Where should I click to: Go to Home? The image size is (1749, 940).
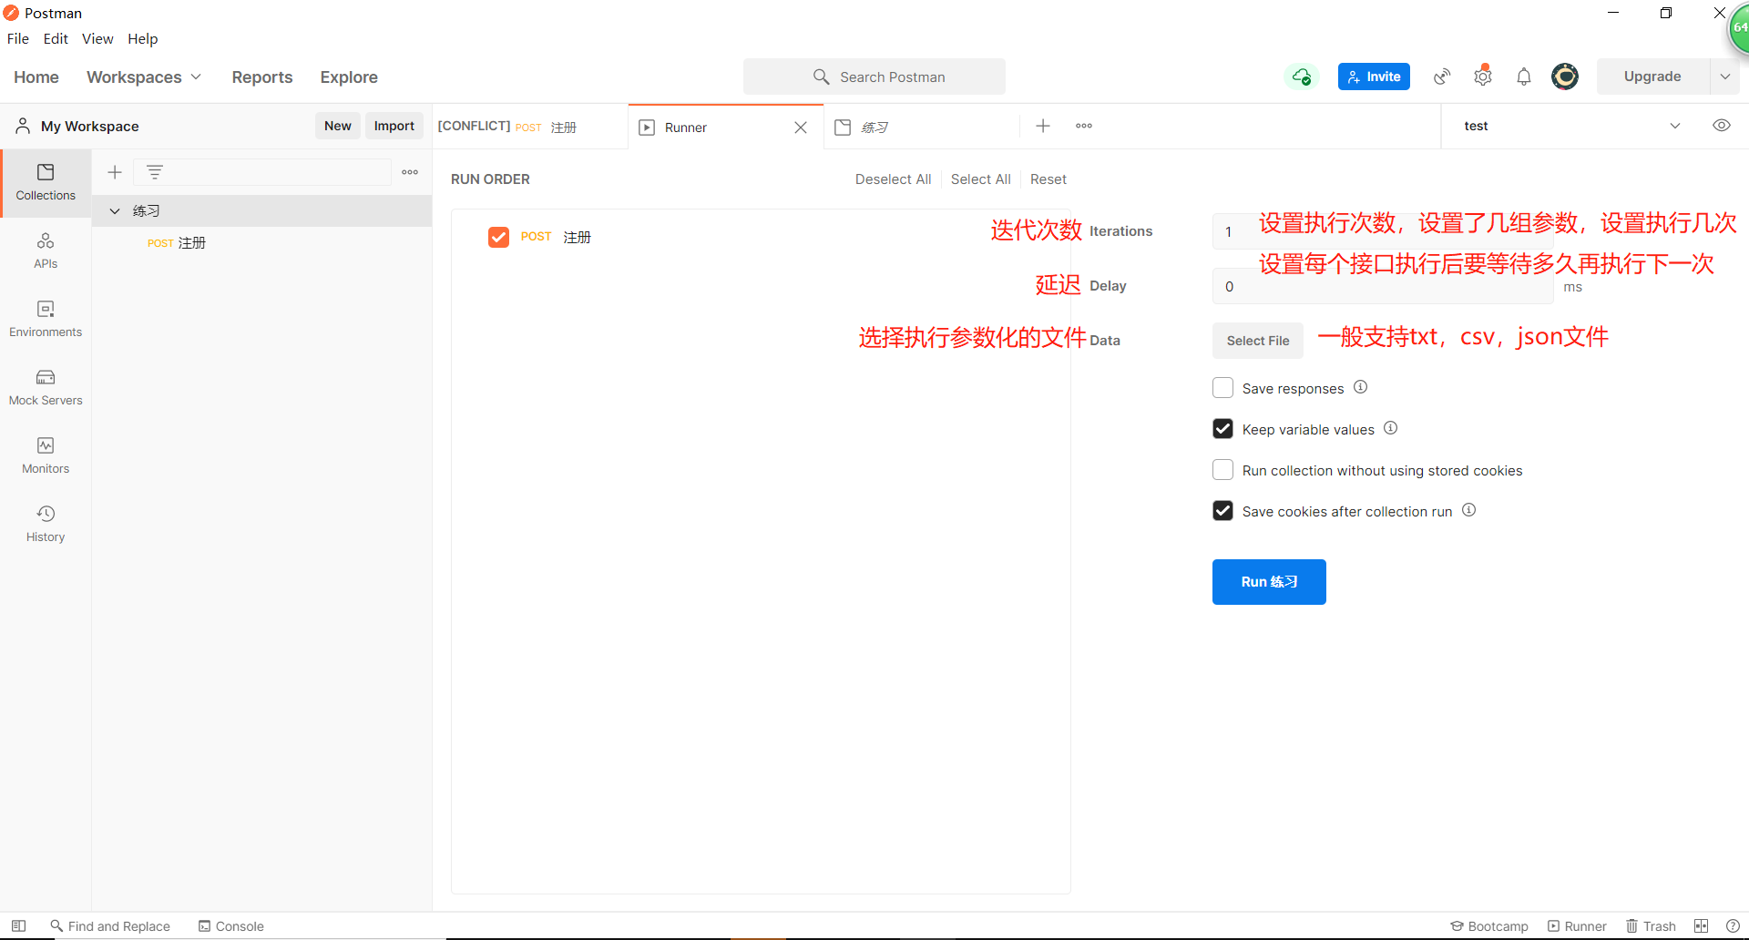(x=36, y=77)
